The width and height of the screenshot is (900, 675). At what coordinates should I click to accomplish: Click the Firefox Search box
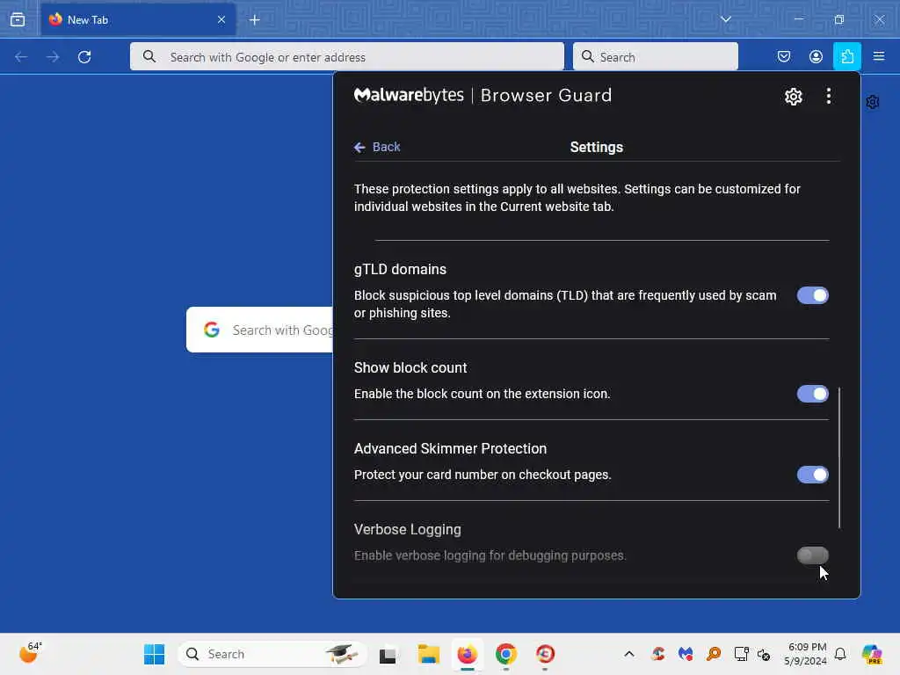click(656, 57)
